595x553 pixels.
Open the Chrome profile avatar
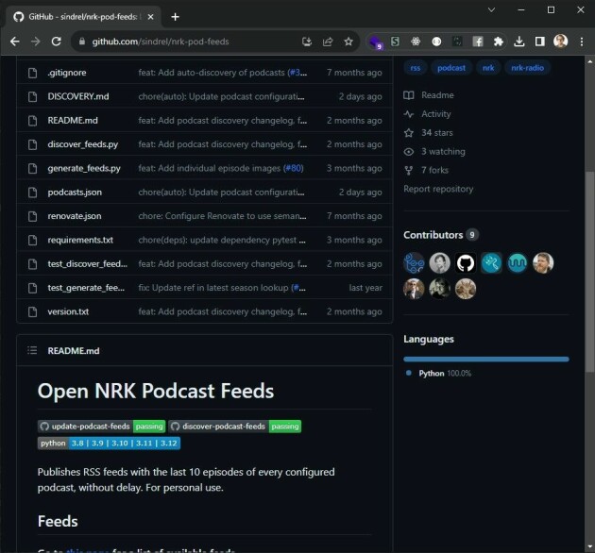click(x=560, y=42)
